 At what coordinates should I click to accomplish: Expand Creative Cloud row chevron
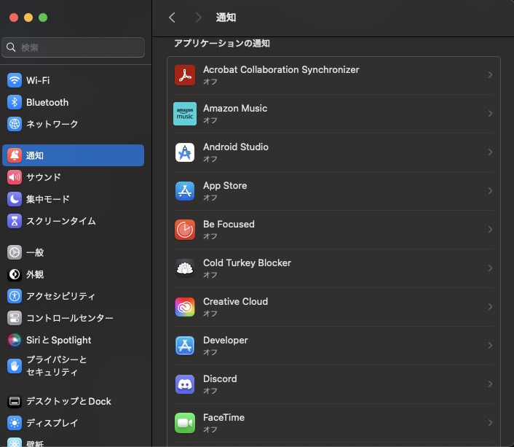(x=490, y=307)
